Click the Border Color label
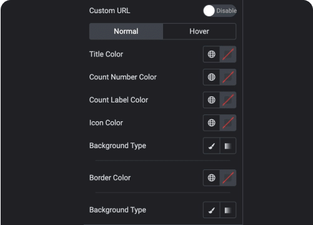Image resolution: width=313 pixels, height=225 pixels. [x=110, y=177]
